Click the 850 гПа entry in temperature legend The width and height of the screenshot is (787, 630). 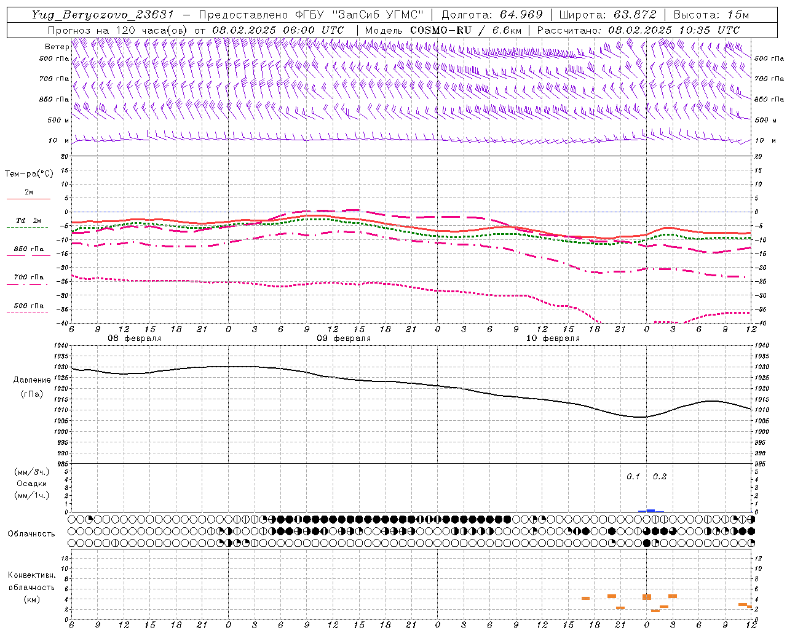[x=29, y=249]
